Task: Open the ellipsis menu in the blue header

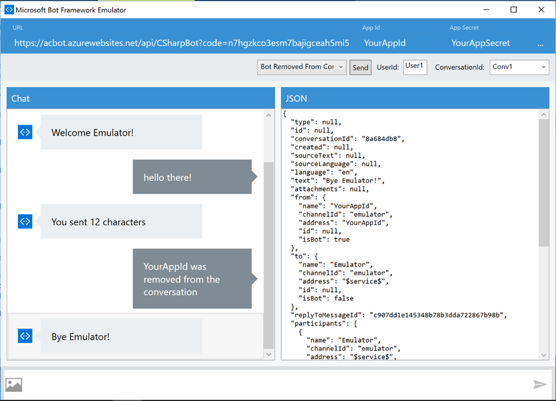Action: click(540, 45)
